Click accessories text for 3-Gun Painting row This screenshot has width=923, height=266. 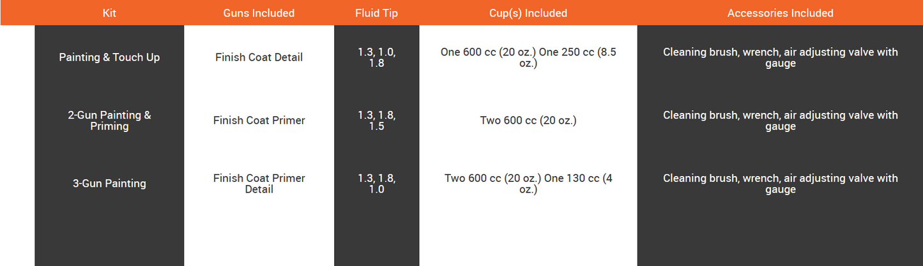780,184
